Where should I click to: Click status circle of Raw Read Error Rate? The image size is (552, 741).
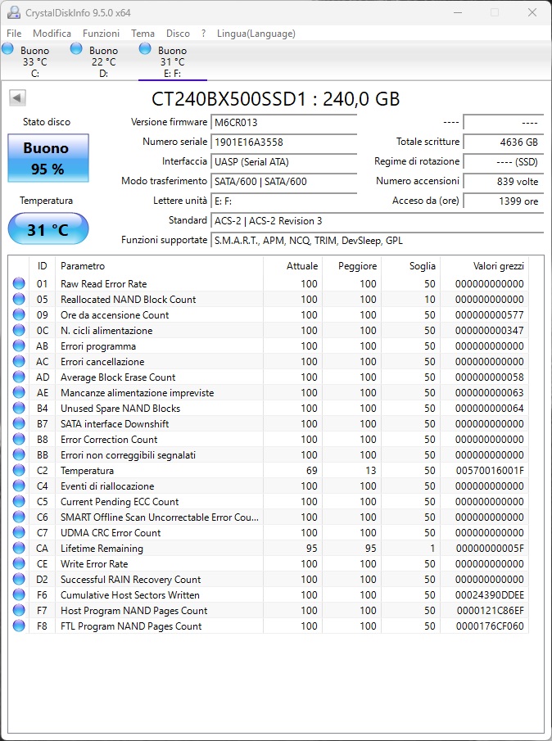coord(19,283)
